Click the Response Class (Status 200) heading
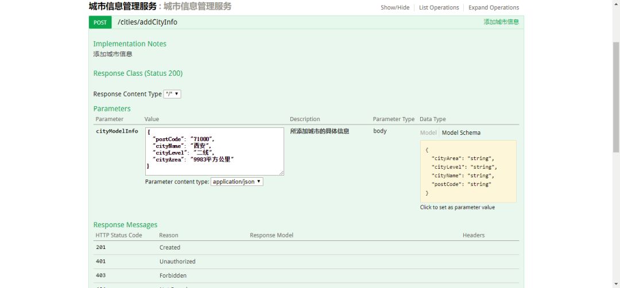 point(138,73)
